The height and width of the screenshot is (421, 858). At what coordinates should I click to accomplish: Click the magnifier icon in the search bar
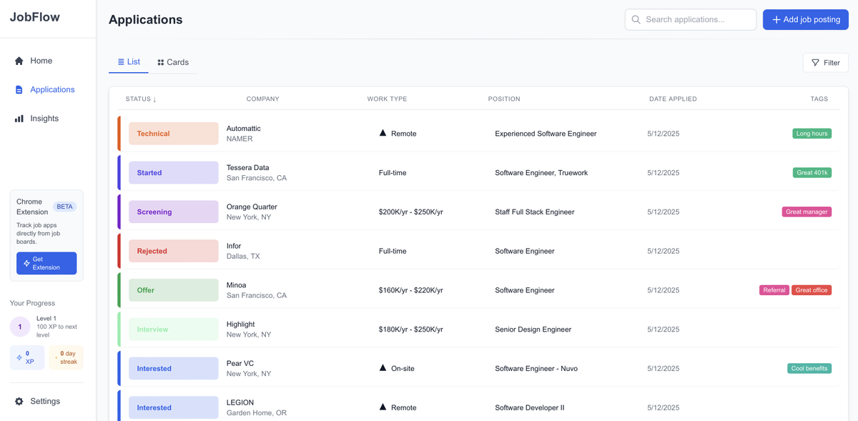(x=636, y=19)
